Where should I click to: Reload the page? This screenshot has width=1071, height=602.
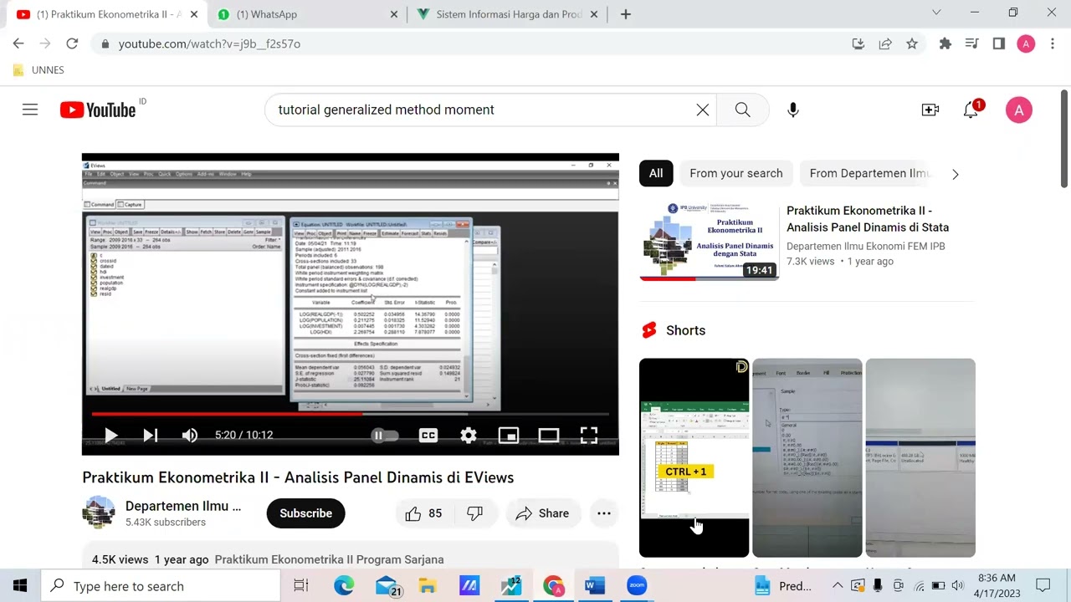[x=72, y=43]
